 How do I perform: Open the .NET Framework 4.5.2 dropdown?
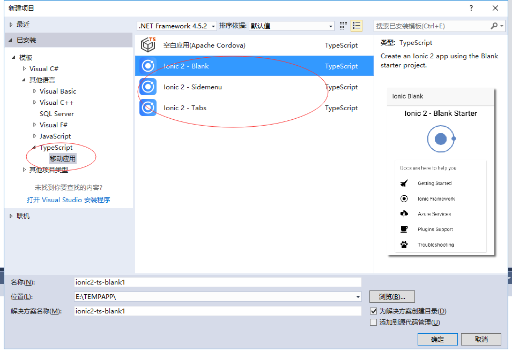point(176,26)
